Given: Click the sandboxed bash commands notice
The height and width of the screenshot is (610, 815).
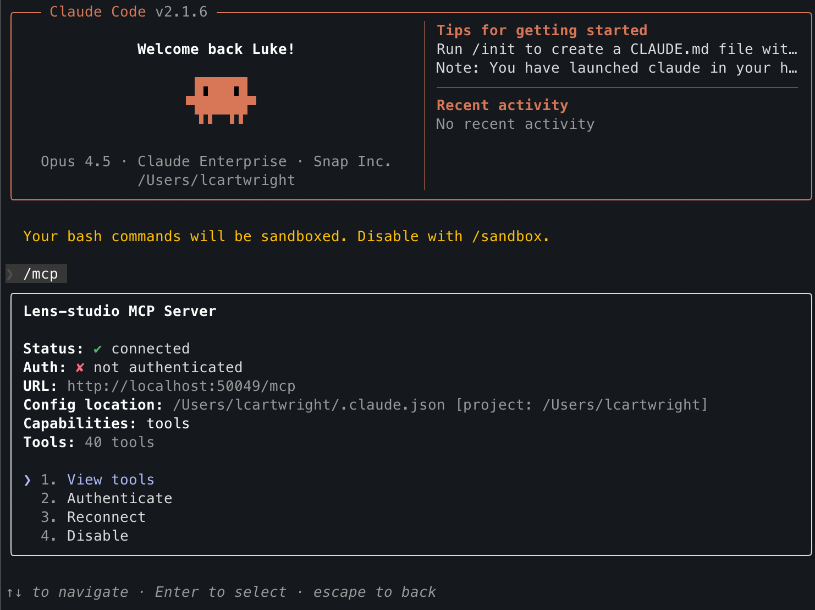Looking at the screenshot, I should tap(286, 237).
